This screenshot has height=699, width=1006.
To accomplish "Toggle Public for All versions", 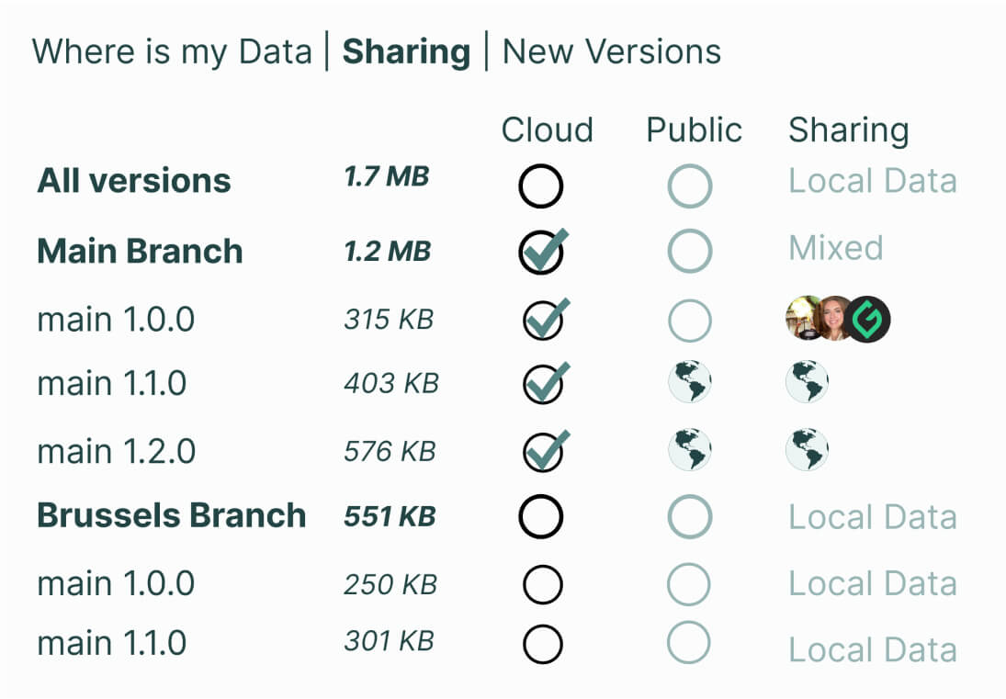I will 689,186.
